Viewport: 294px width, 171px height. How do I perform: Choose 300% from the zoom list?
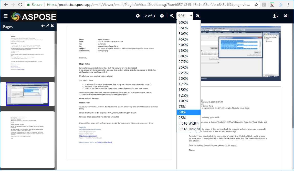coord(189,56)
